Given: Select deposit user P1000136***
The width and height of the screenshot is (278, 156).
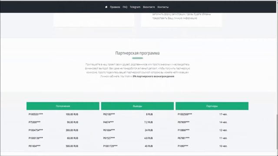Looking at the screenshot, I should point(36,138).
